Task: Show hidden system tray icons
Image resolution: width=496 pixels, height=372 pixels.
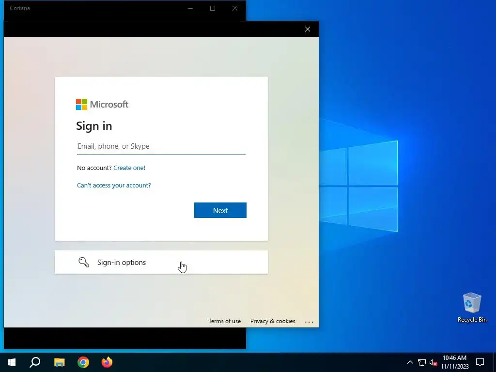Action: coord(410,362)
